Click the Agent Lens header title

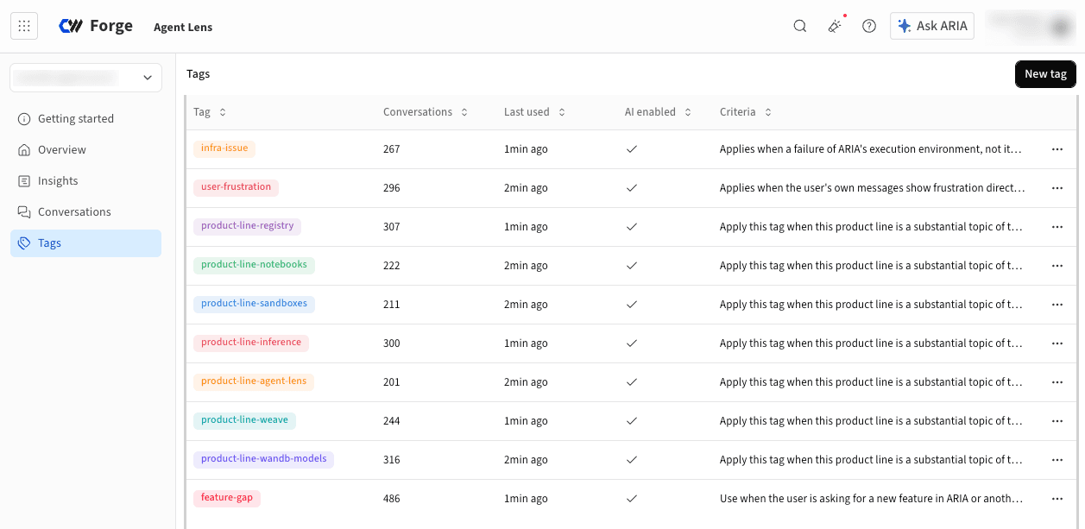(x=183, y=27)
